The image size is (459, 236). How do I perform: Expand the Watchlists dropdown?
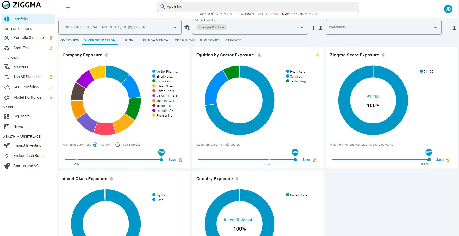(x=435, y=28)
